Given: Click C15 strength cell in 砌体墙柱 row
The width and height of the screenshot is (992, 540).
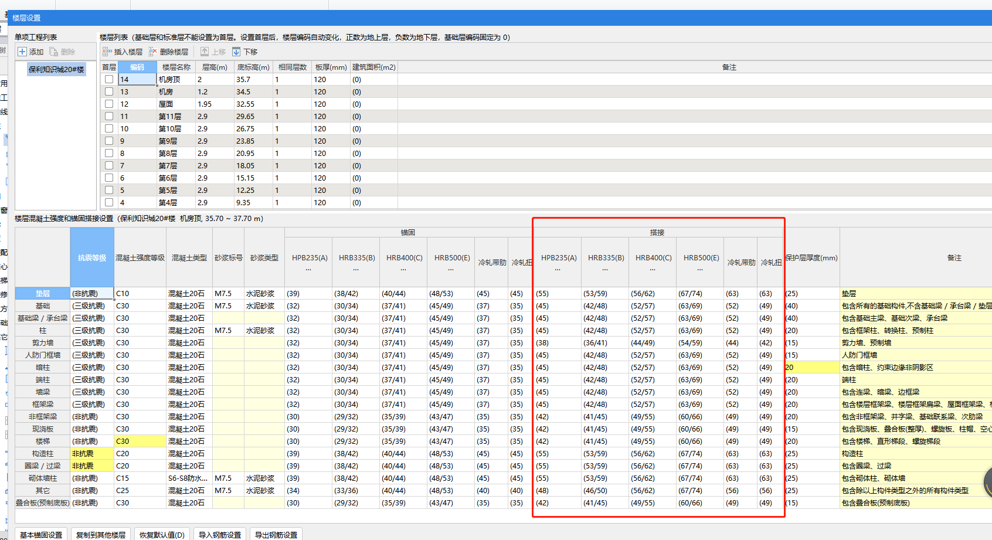Looking at the screenshot, I should click(140, 478).
